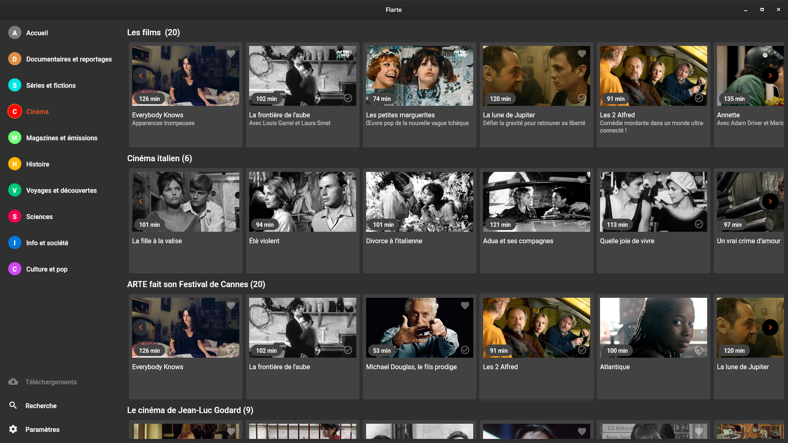
Task: Open the La fille à la valise thumbnail
Action: click(x=186, y=202)
